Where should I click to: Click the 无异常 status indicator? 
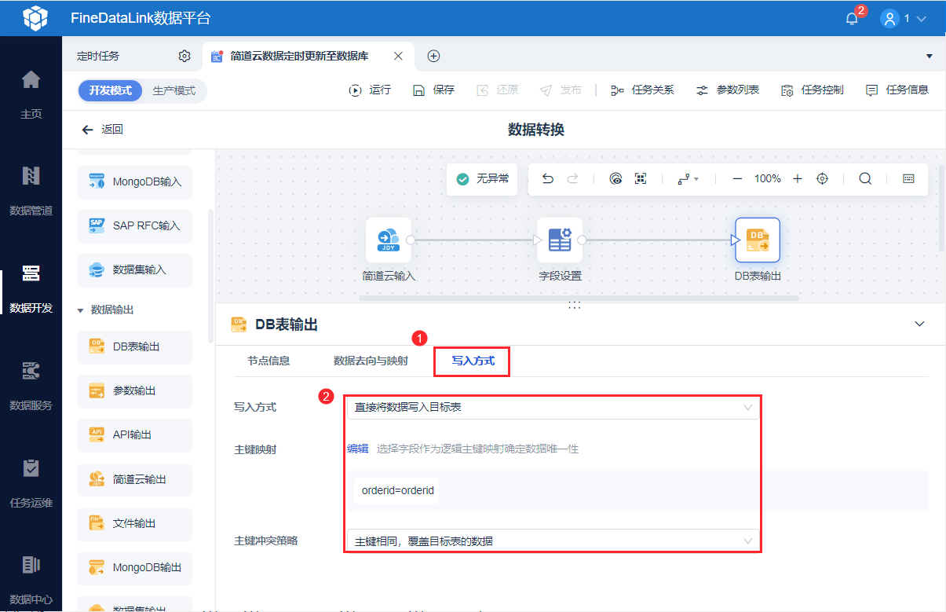point(483,179)
